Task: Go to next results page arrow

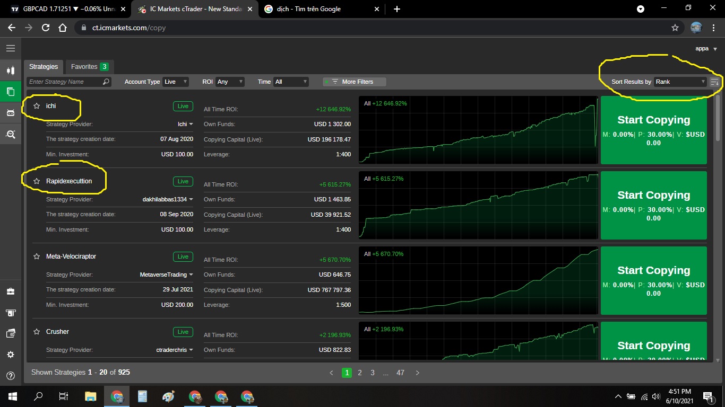Action: pyautogui.click(x=418, y=373)
